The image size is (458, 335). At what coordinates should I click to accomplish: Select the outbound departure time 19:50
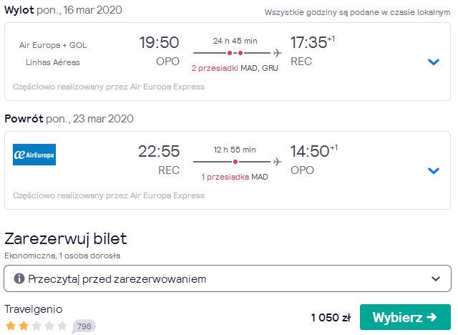pyautogui.click(x=159, y=42)
